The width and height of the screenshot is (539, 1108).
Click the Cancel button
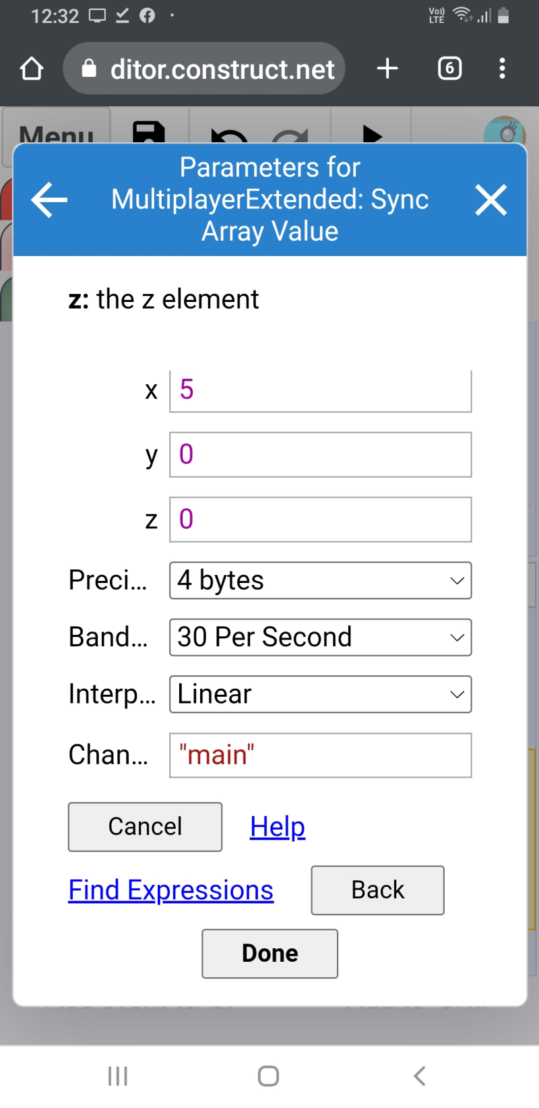pyautogui.click(x=145, y=826)
